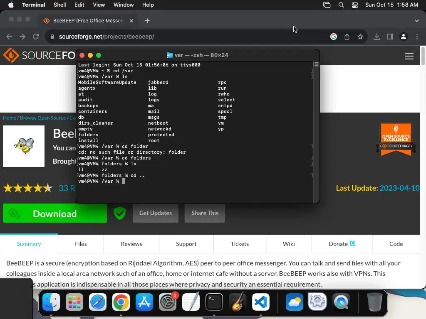Click the BeeBEEP bee logo thumbnail
The image size is (426, 319).
pyautogui.click(x=24, y=146)
